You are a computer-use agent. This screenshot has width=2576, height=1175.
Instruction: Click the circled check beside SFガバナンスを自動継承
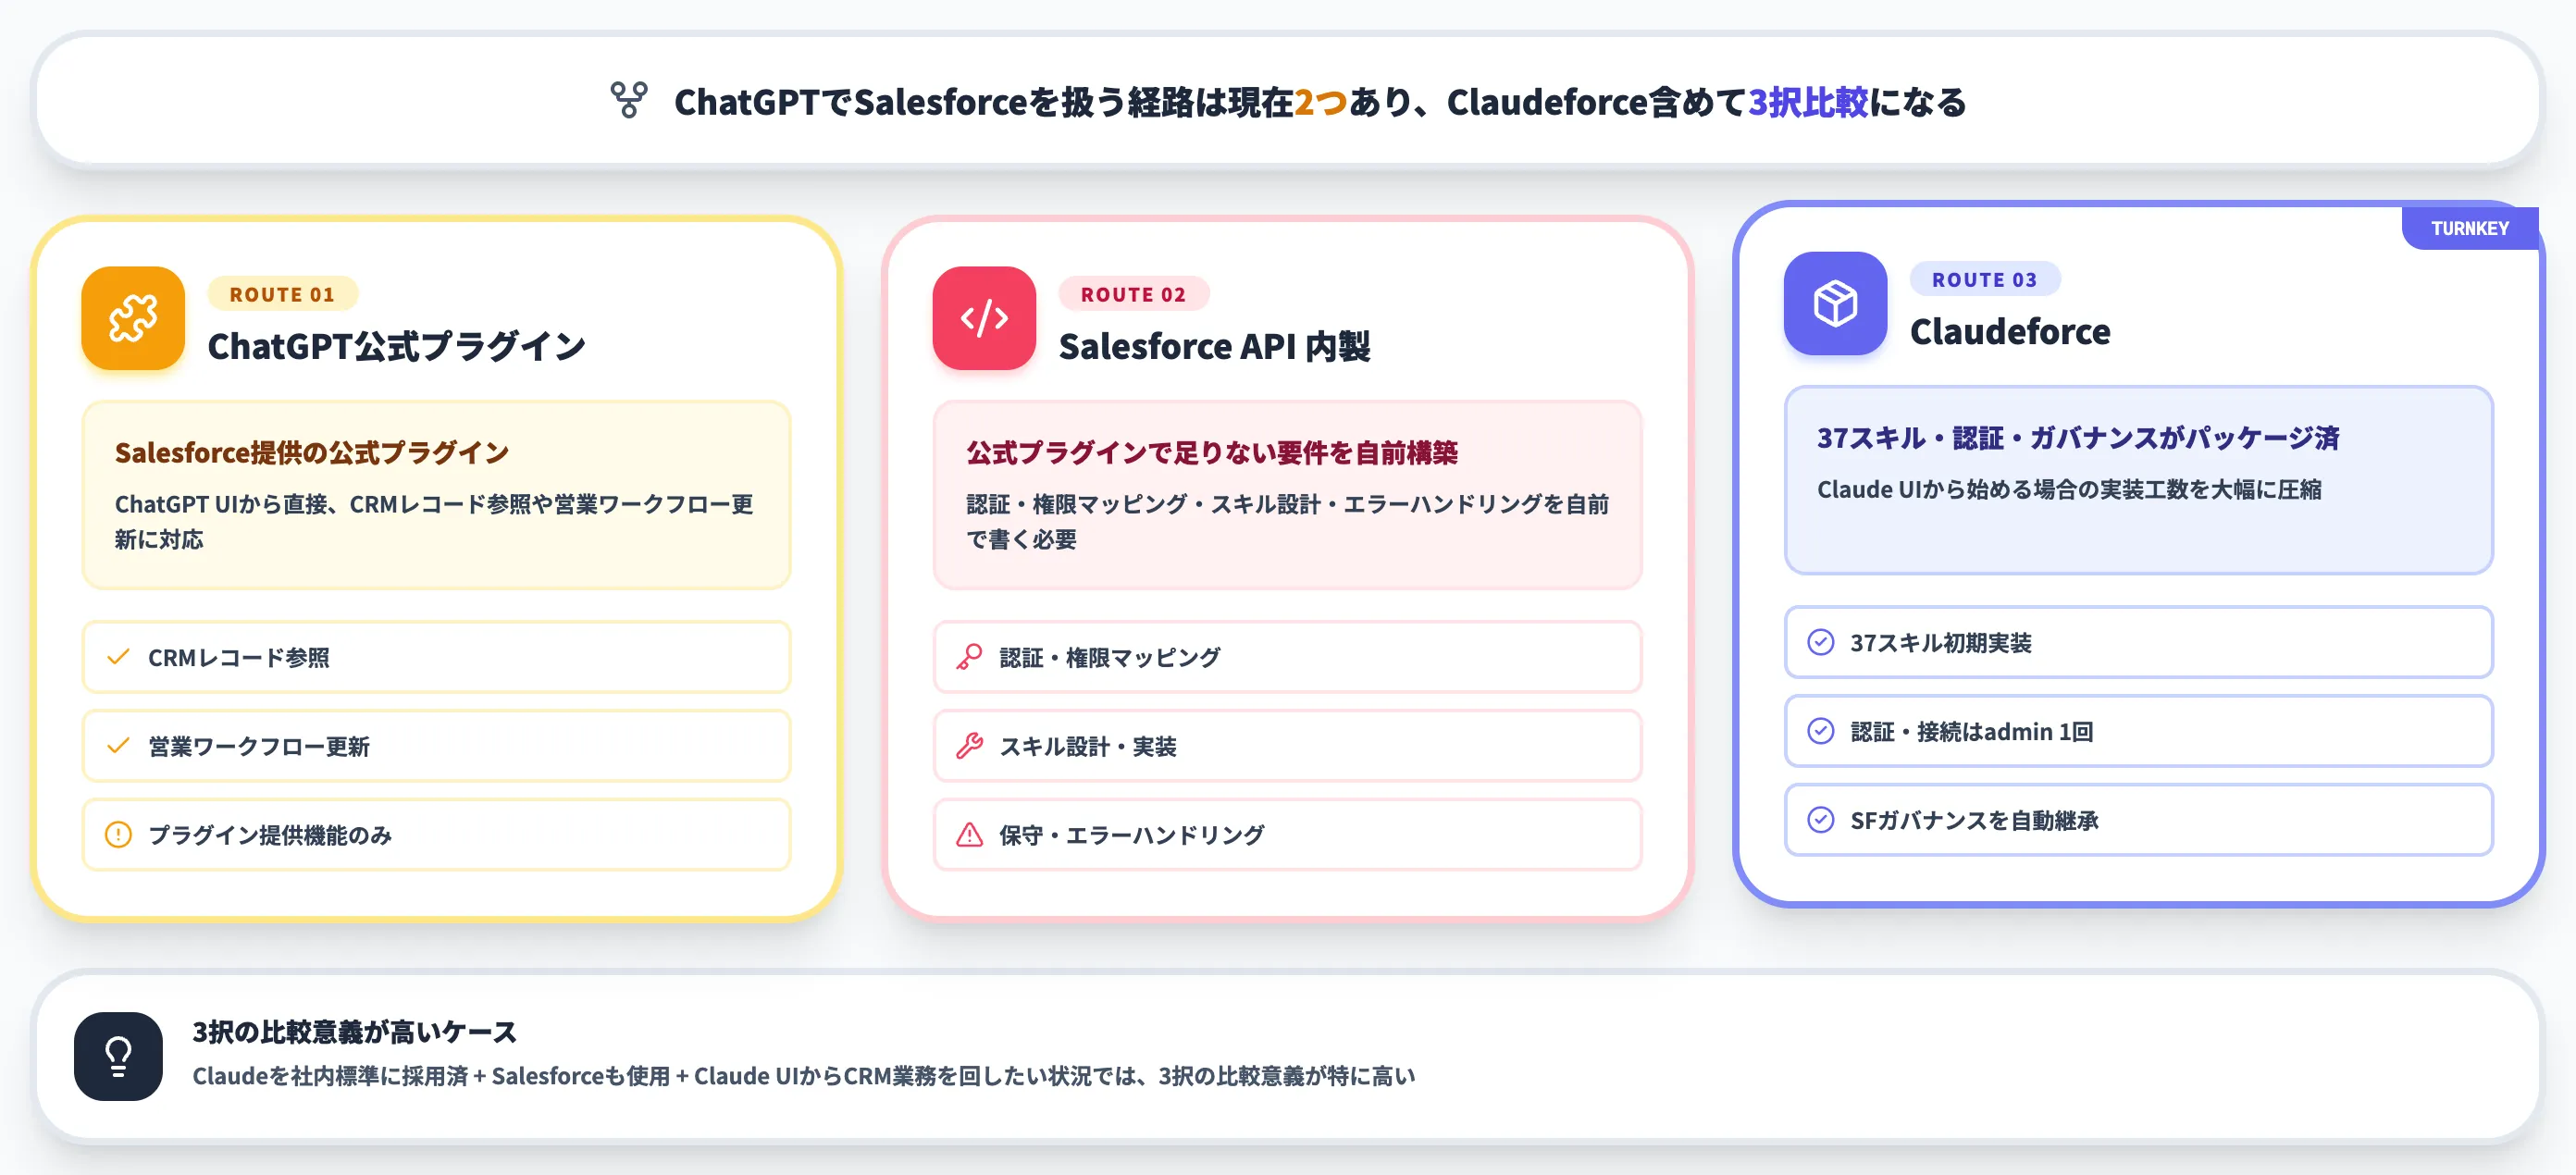click(1820, 820)
